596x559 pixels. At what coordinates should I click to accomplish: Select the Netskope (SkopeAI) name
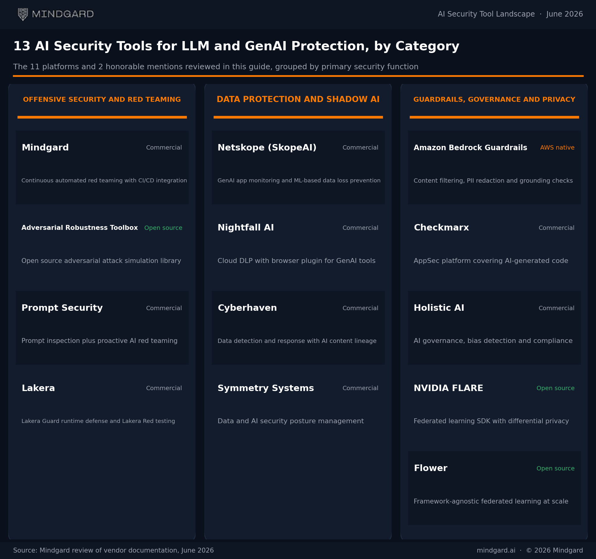pyautogui.click(x=267, y=147)
